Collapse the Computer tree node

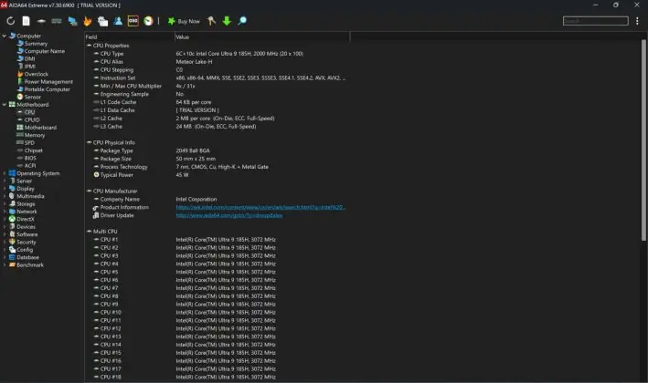pyautogui.click(x=5, y=36)
